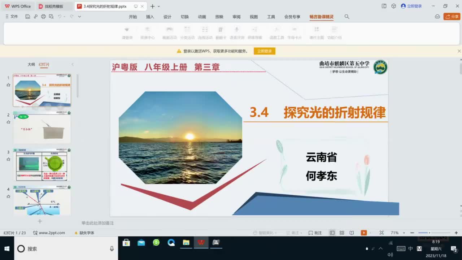Click the new tab plus button
Image resolution: width=462 pixels, height=260 pixels.
tap(152, 6)
